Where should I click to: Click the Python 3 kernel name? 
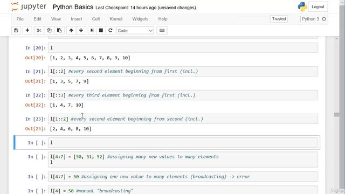point(310,19)
